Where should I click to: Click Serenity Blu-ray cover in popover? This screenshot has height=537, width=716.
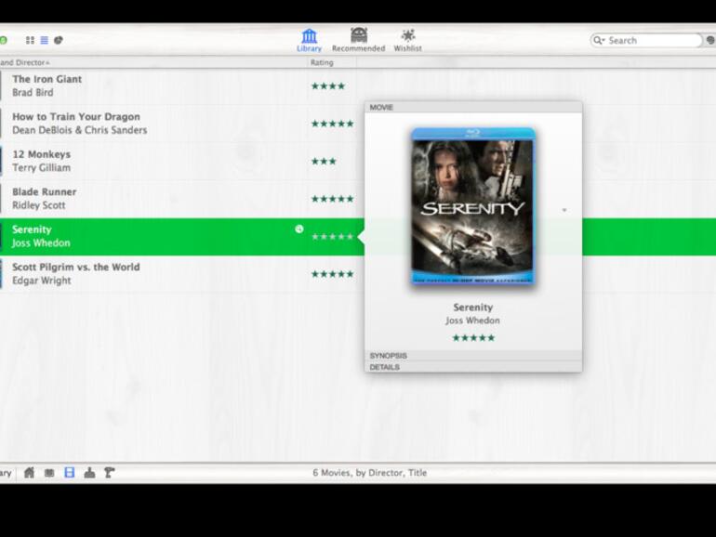coord(473,207)
